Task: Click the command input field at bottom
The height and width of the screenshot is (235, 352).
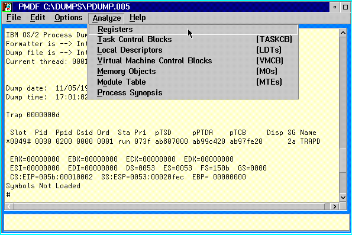Action: pyautogui.click(x=176, y=222)
